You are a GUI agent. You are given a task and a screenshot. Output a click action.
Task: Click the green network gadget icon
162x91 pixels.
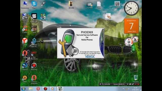pyautogui.click(x=133, y=48)
